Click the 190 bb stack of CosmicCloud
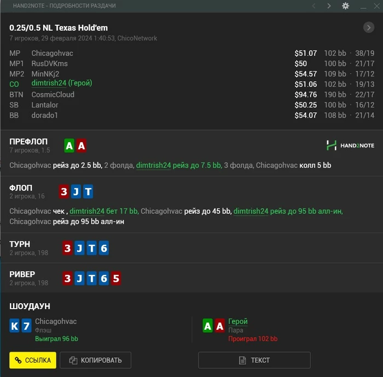The image size is (383, 377). coord(335,95)
